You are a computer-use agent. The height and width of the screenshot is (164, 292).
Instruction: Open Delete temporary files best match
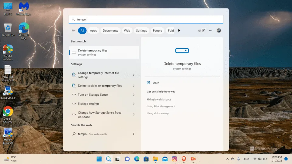point(104,53)
